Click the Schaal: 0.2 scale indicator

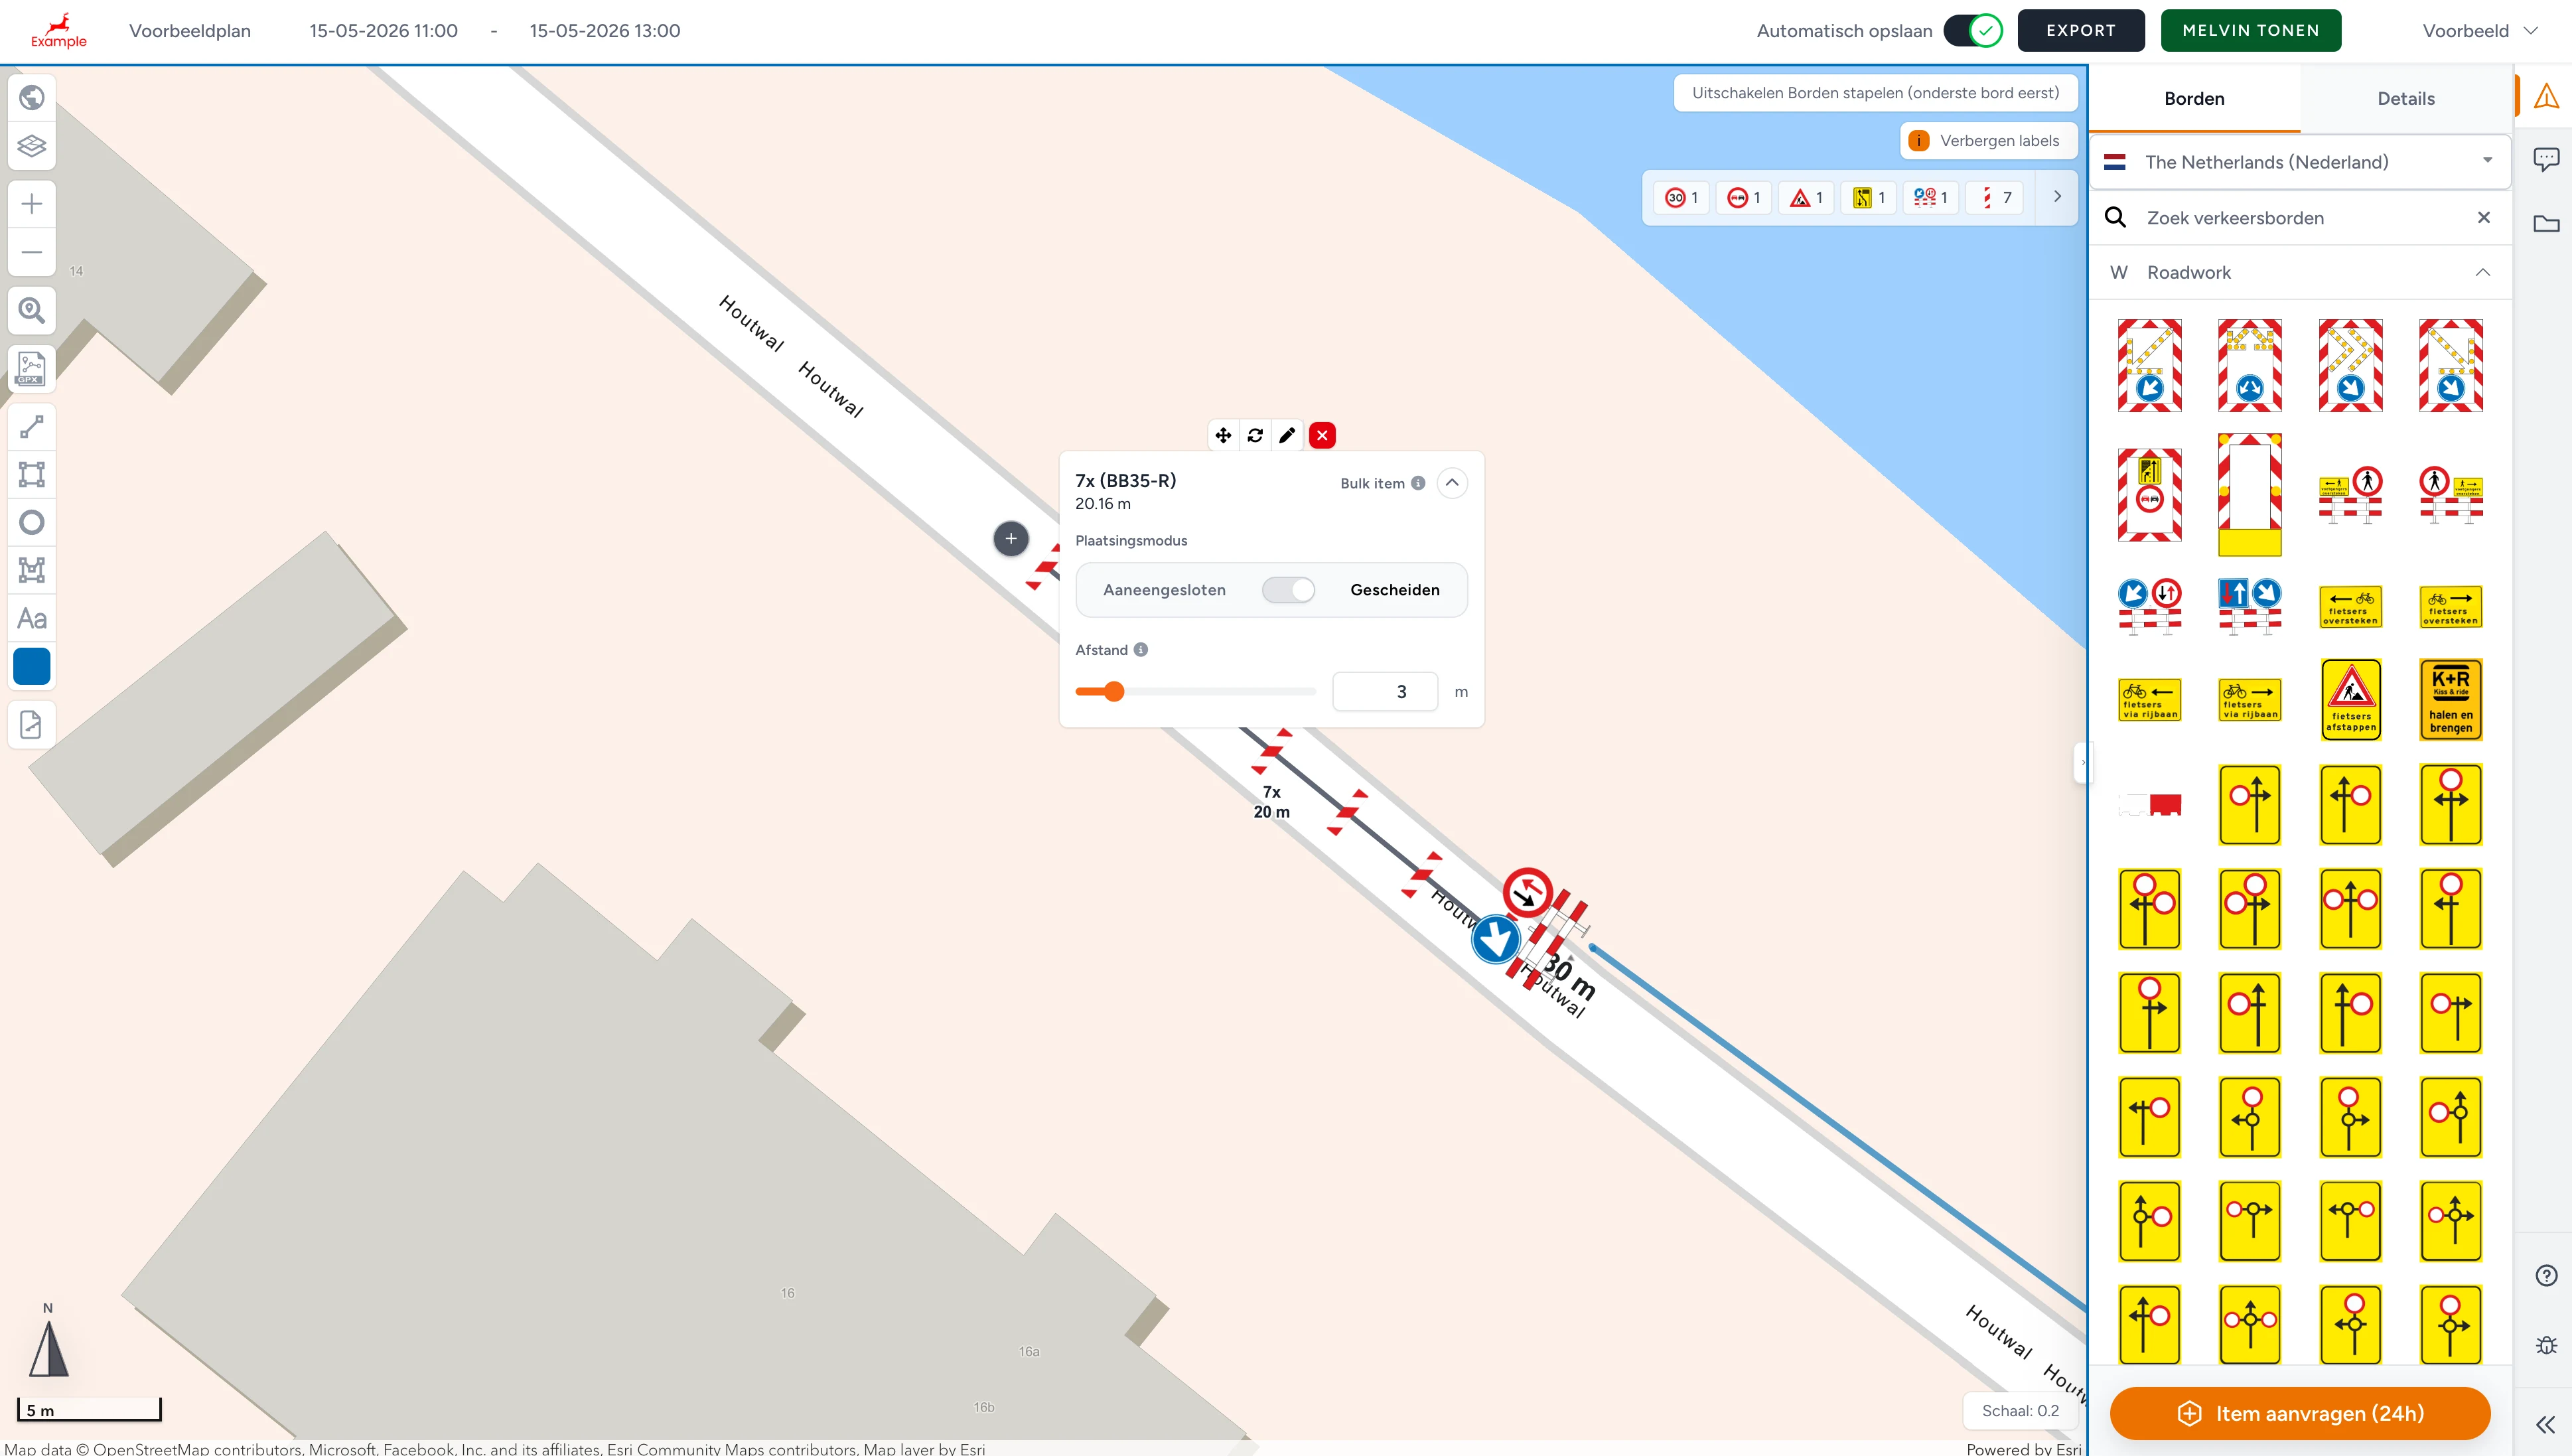click(2019, 1411)
